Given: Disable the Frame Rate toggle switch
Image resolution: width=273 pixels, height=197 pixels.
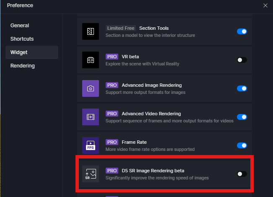Looking at the screenshot, I should point(242,145).
